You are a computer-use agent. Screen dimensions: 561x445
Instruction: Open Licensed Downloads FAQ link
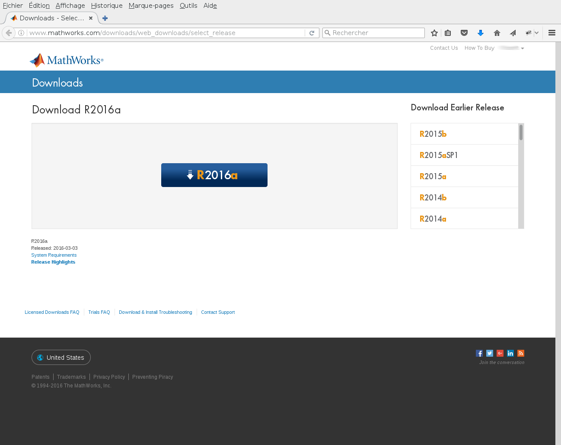(x=52, y=312)
